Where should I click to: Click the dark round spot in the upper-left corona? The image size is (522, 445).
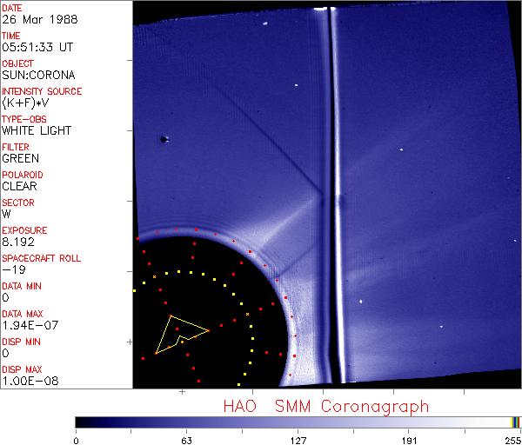click(163, 139)
